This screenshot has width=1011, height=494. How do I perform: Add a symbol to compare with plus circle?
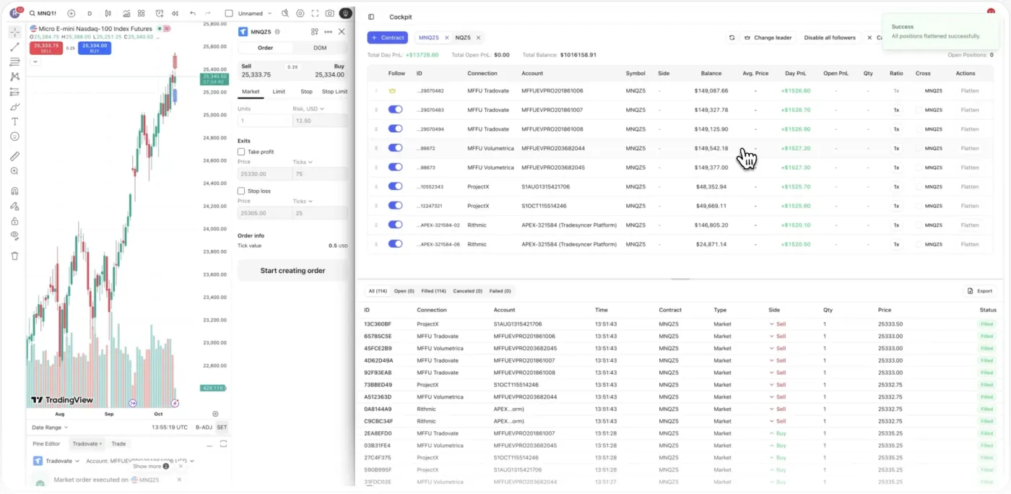click(71, 13)
